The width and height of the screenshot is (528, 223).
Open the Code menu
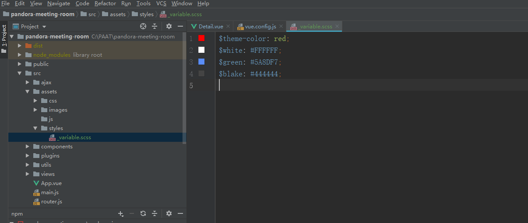point(82,3)
